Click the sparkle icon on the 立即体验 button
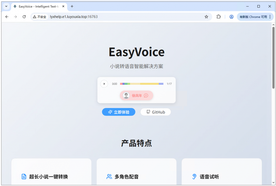Image resolution: width=276 pixels, height=186 pixels. tap(111, 112)
